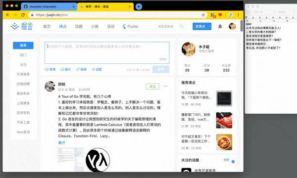Open the Chrome profile avatar icon
Screen dimensions: 297x178
click(231, 15)
